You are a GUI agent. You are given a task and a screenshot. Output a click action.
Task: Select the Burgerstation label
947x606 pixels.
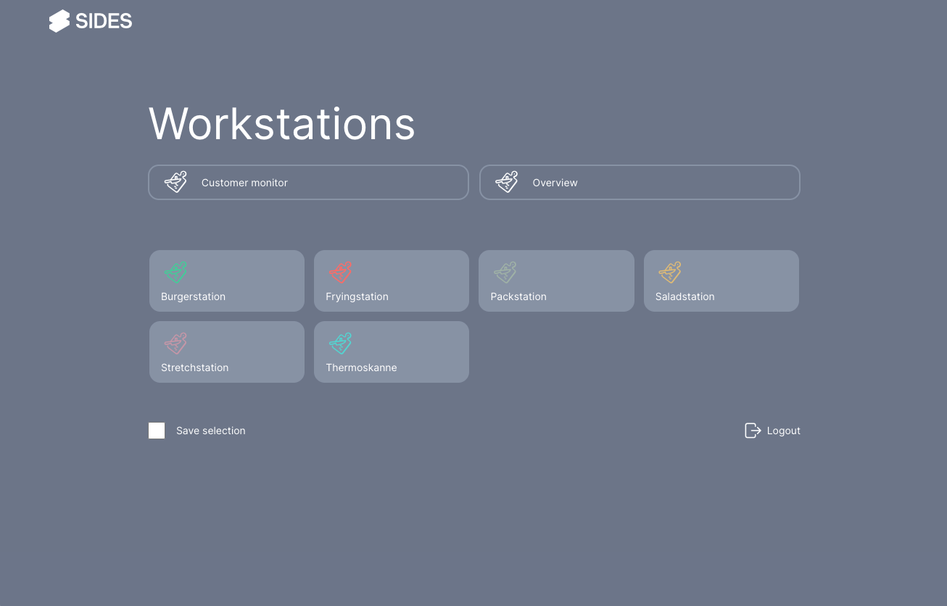(193, 296)
